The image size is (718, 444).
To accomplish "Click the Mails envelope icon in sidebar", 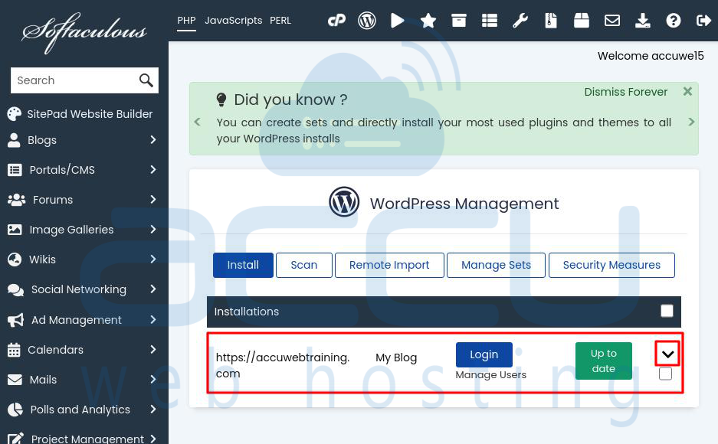I will (x=15, y=380).
